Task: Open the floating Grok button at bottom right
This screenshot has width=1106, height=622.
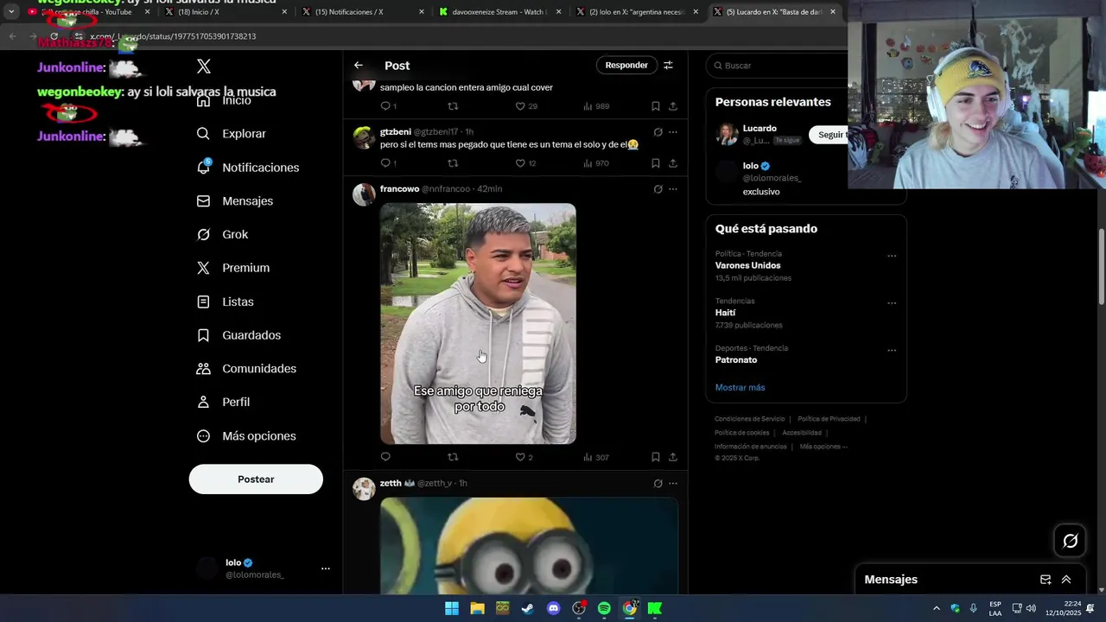Action: coord(1071,541)
